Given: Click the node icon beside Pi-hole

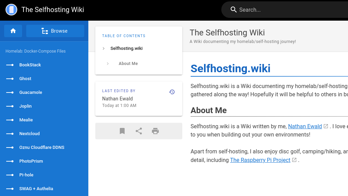Looking at the screenshot, I should [x=10, y=175].
